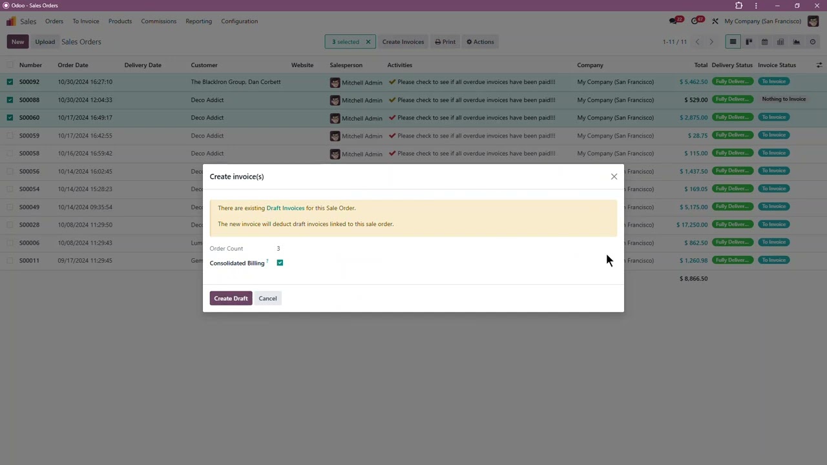
Task: Expand the Orders menu
Action: click(x=54, y=21)
